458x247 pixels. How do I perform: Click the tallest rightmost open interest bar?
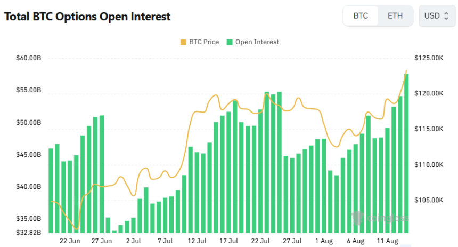coord(406,153)
